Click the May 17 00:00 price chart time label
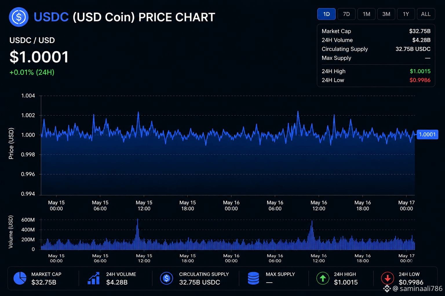The image size is (445, 296). (x=406, y=206)
